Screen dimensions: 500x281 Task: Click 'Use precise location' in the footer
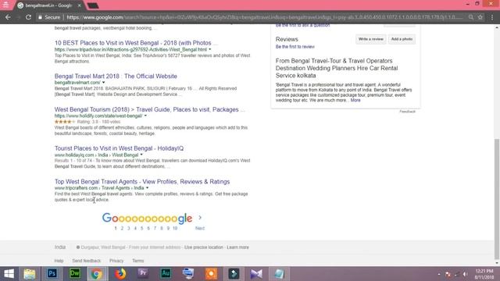coord(204,247)
